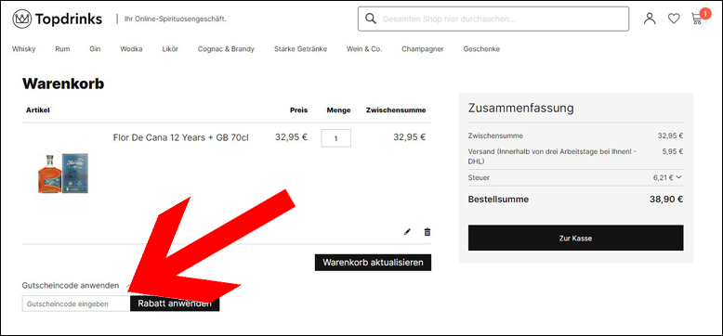Open the Champagner category

[x=422, y=49]
